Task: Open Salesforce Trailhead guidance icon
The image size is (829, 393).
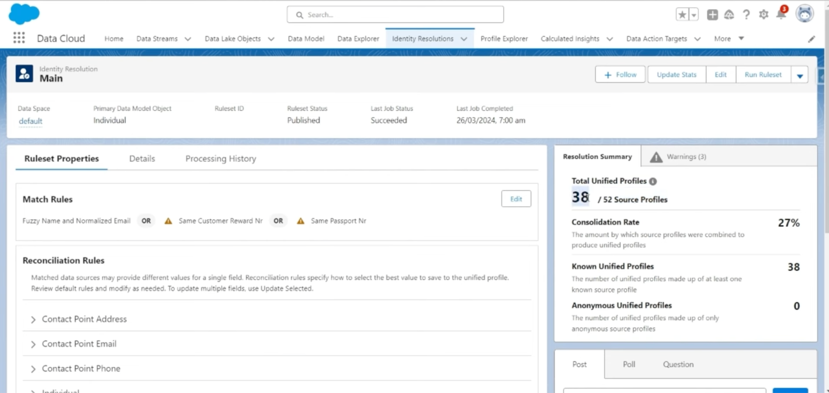Action: click(729, 14)
